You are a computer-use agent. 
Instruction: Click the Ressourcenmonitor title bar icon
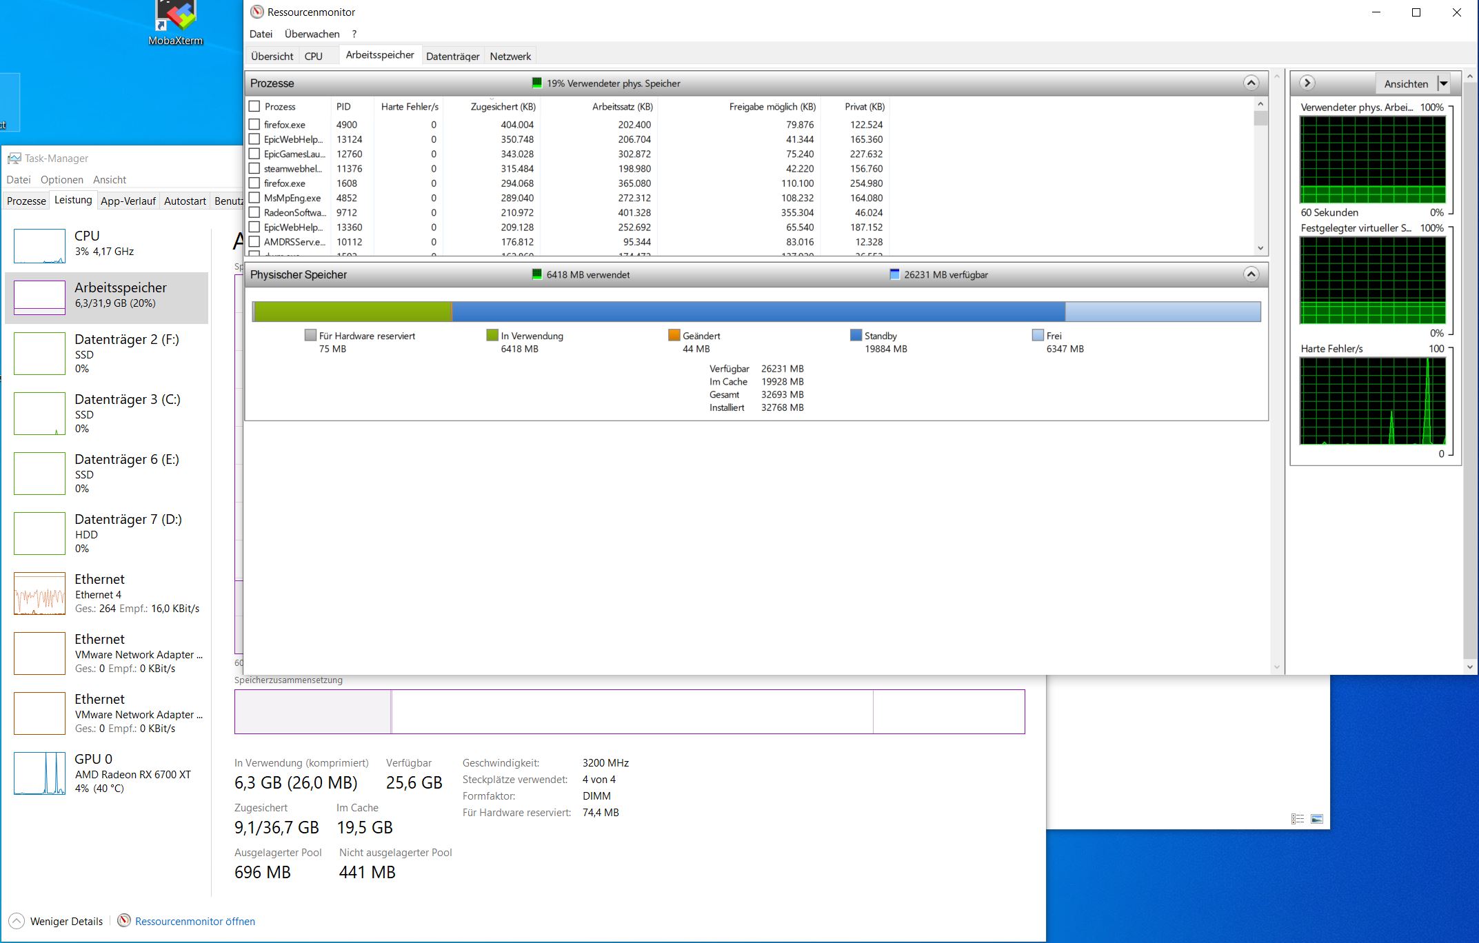257,12
